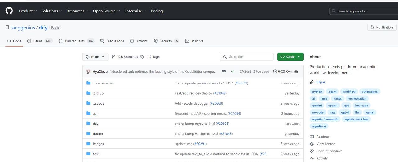Open the Activity pulse icon
Viewport: 398px width, 162px height.
[312, 158]
